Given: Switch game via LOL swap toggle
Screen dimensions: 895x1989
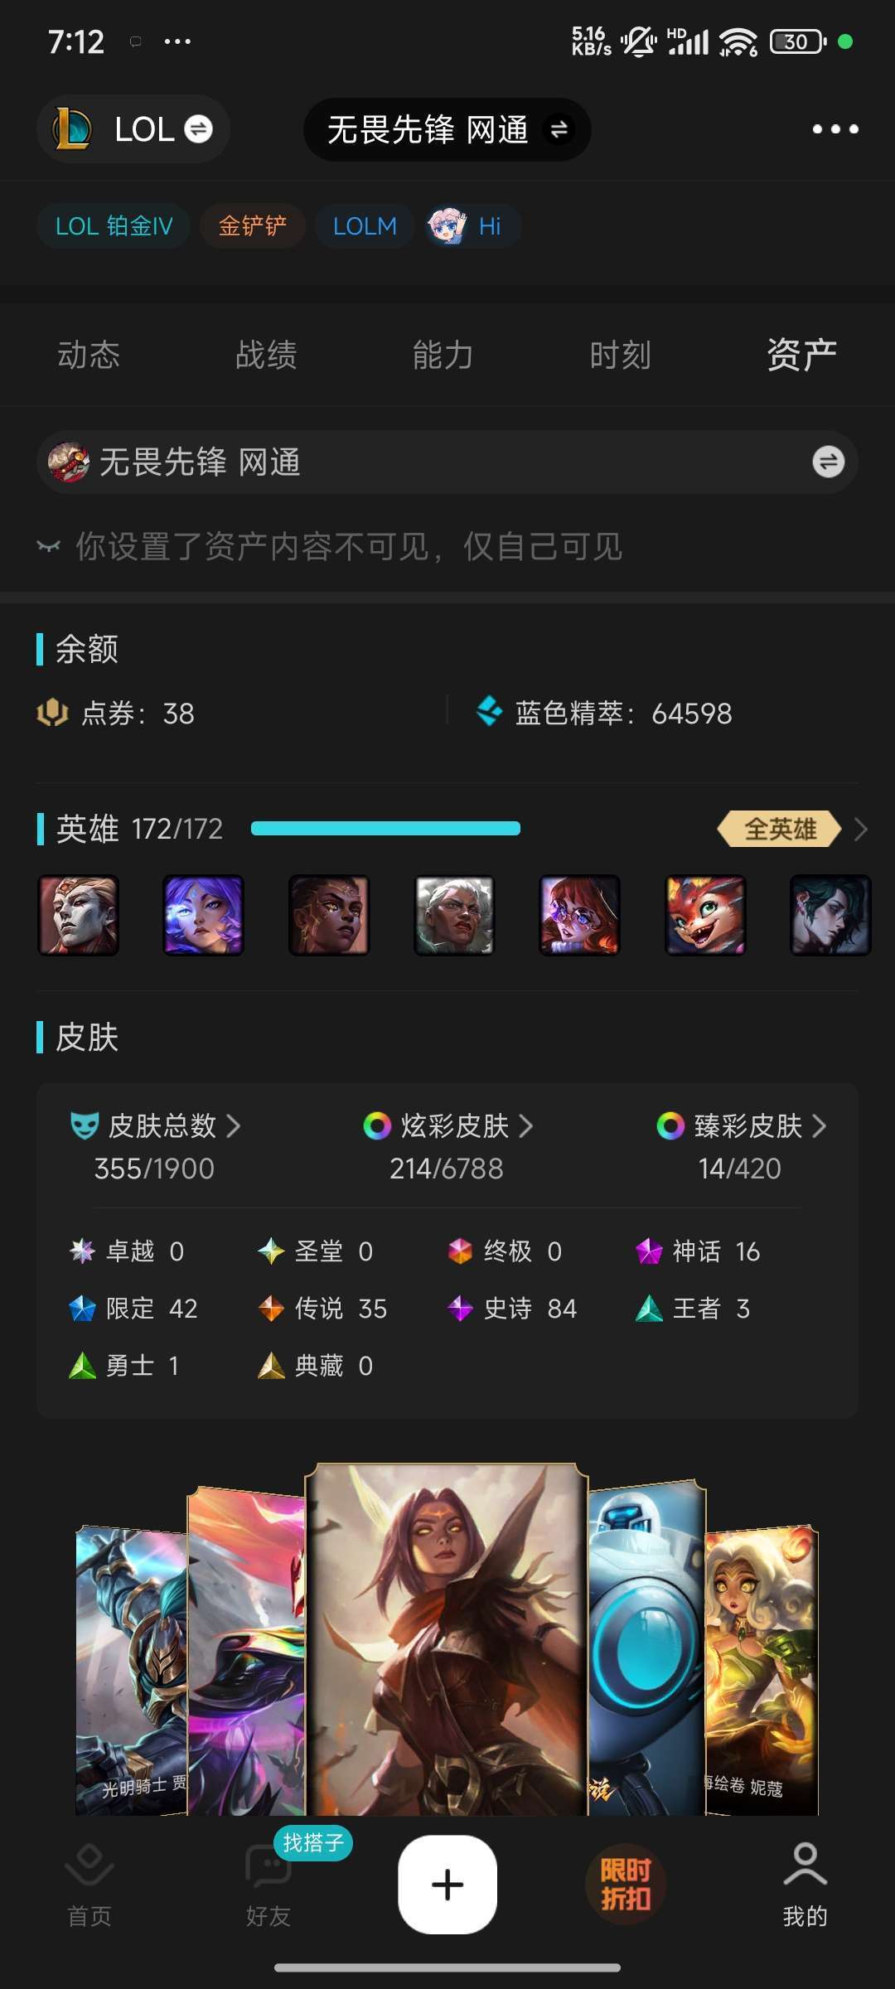Looking at the screenshot, I should [198, 129].
